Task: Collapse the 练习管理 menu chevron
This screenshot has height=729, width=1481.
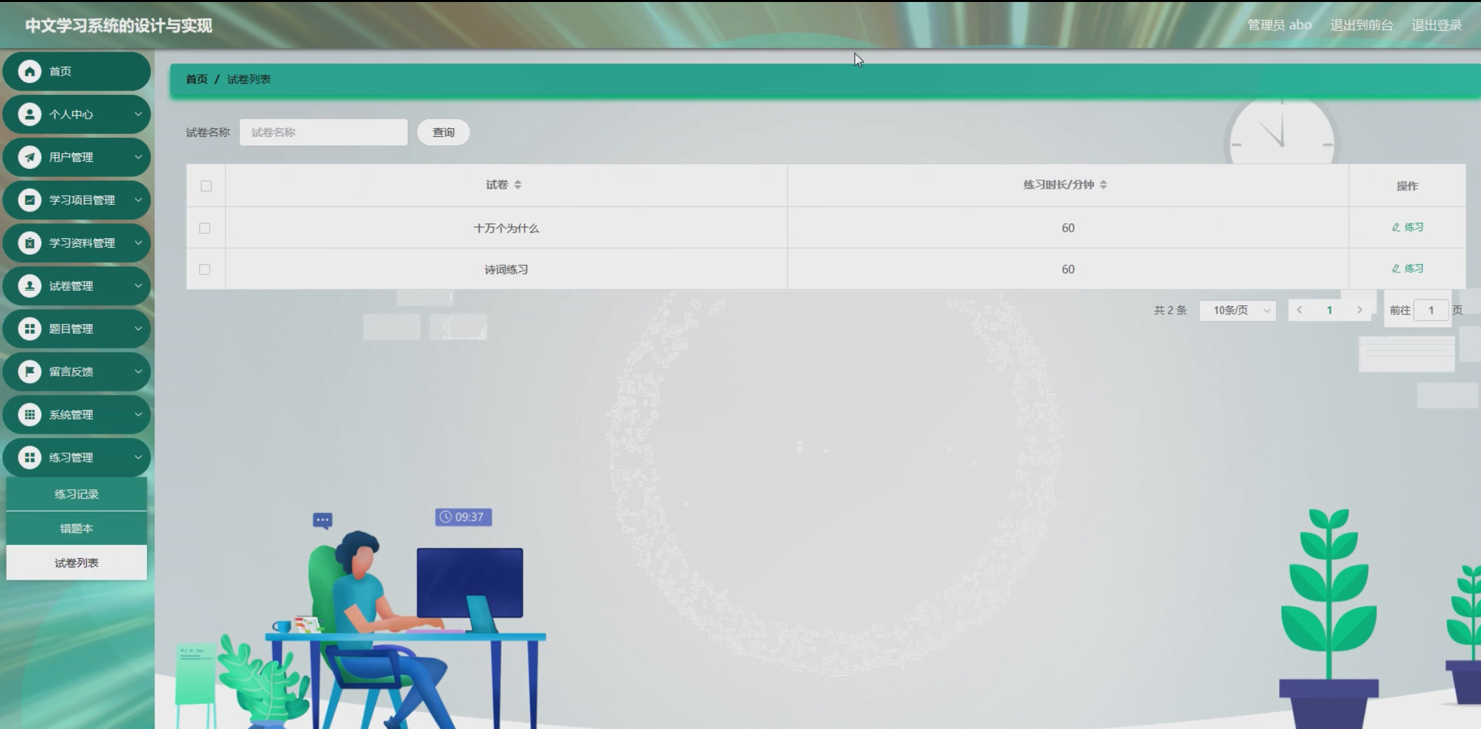Action: tap(138, 458)
